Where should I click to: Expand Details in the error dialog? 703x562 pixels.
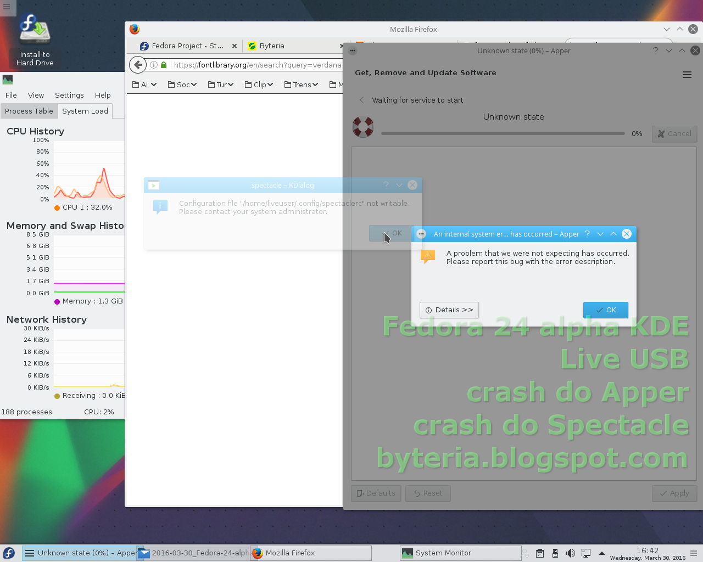pyautogui.click(x=449, y=310)
